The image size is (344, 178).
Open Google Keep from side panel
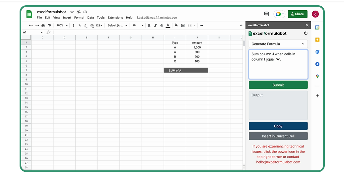(317, 40)
